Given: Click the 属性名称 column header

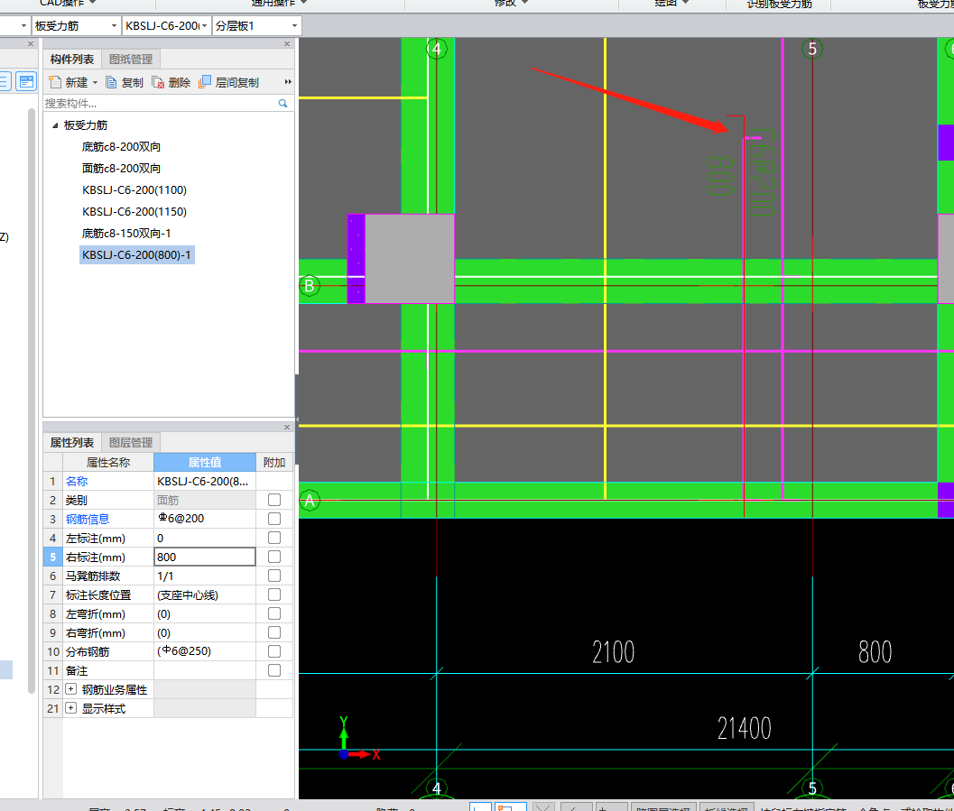Looking at the screenshot, I should pyautogui.click(x=107, y=462).
